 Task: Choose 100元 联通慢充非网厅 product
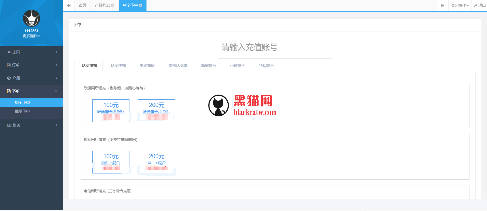(111, 111)
